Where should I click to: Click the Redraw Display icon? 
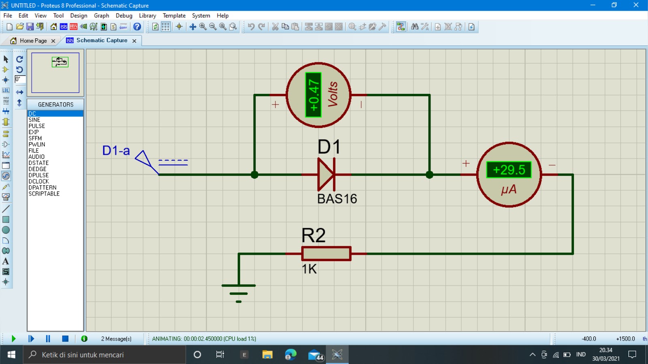[x=155, y=27]
